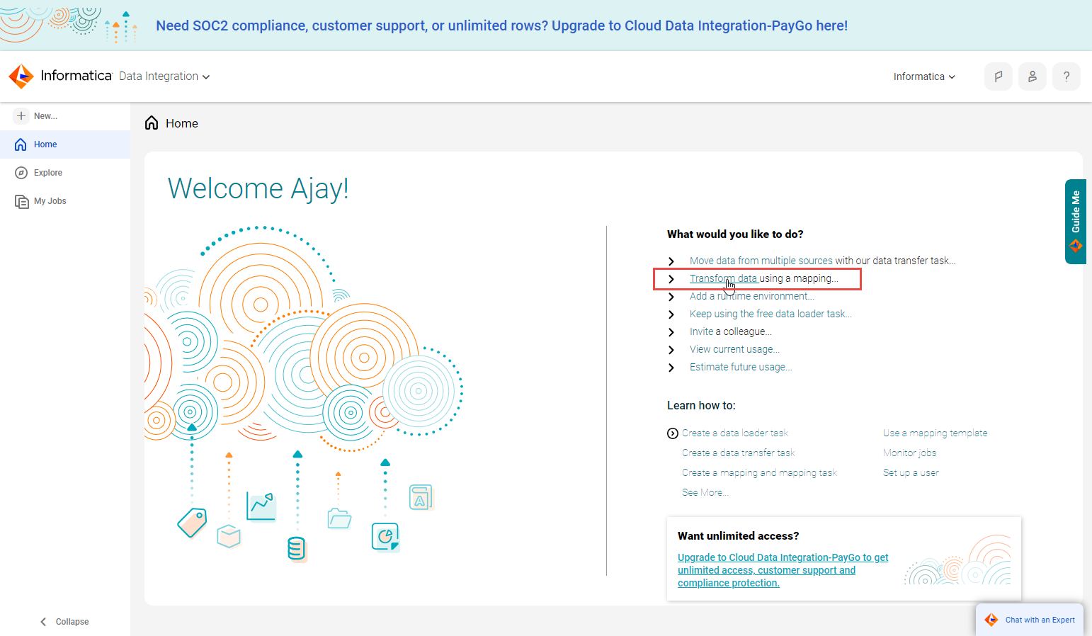This screenshot has width=1092, height=636.
Task: Click Add a runtime environment link
Action: tap(752, 296)
